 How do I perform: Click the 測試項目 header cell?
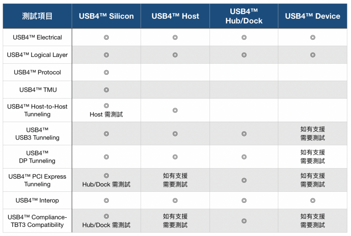coord(37,16)
